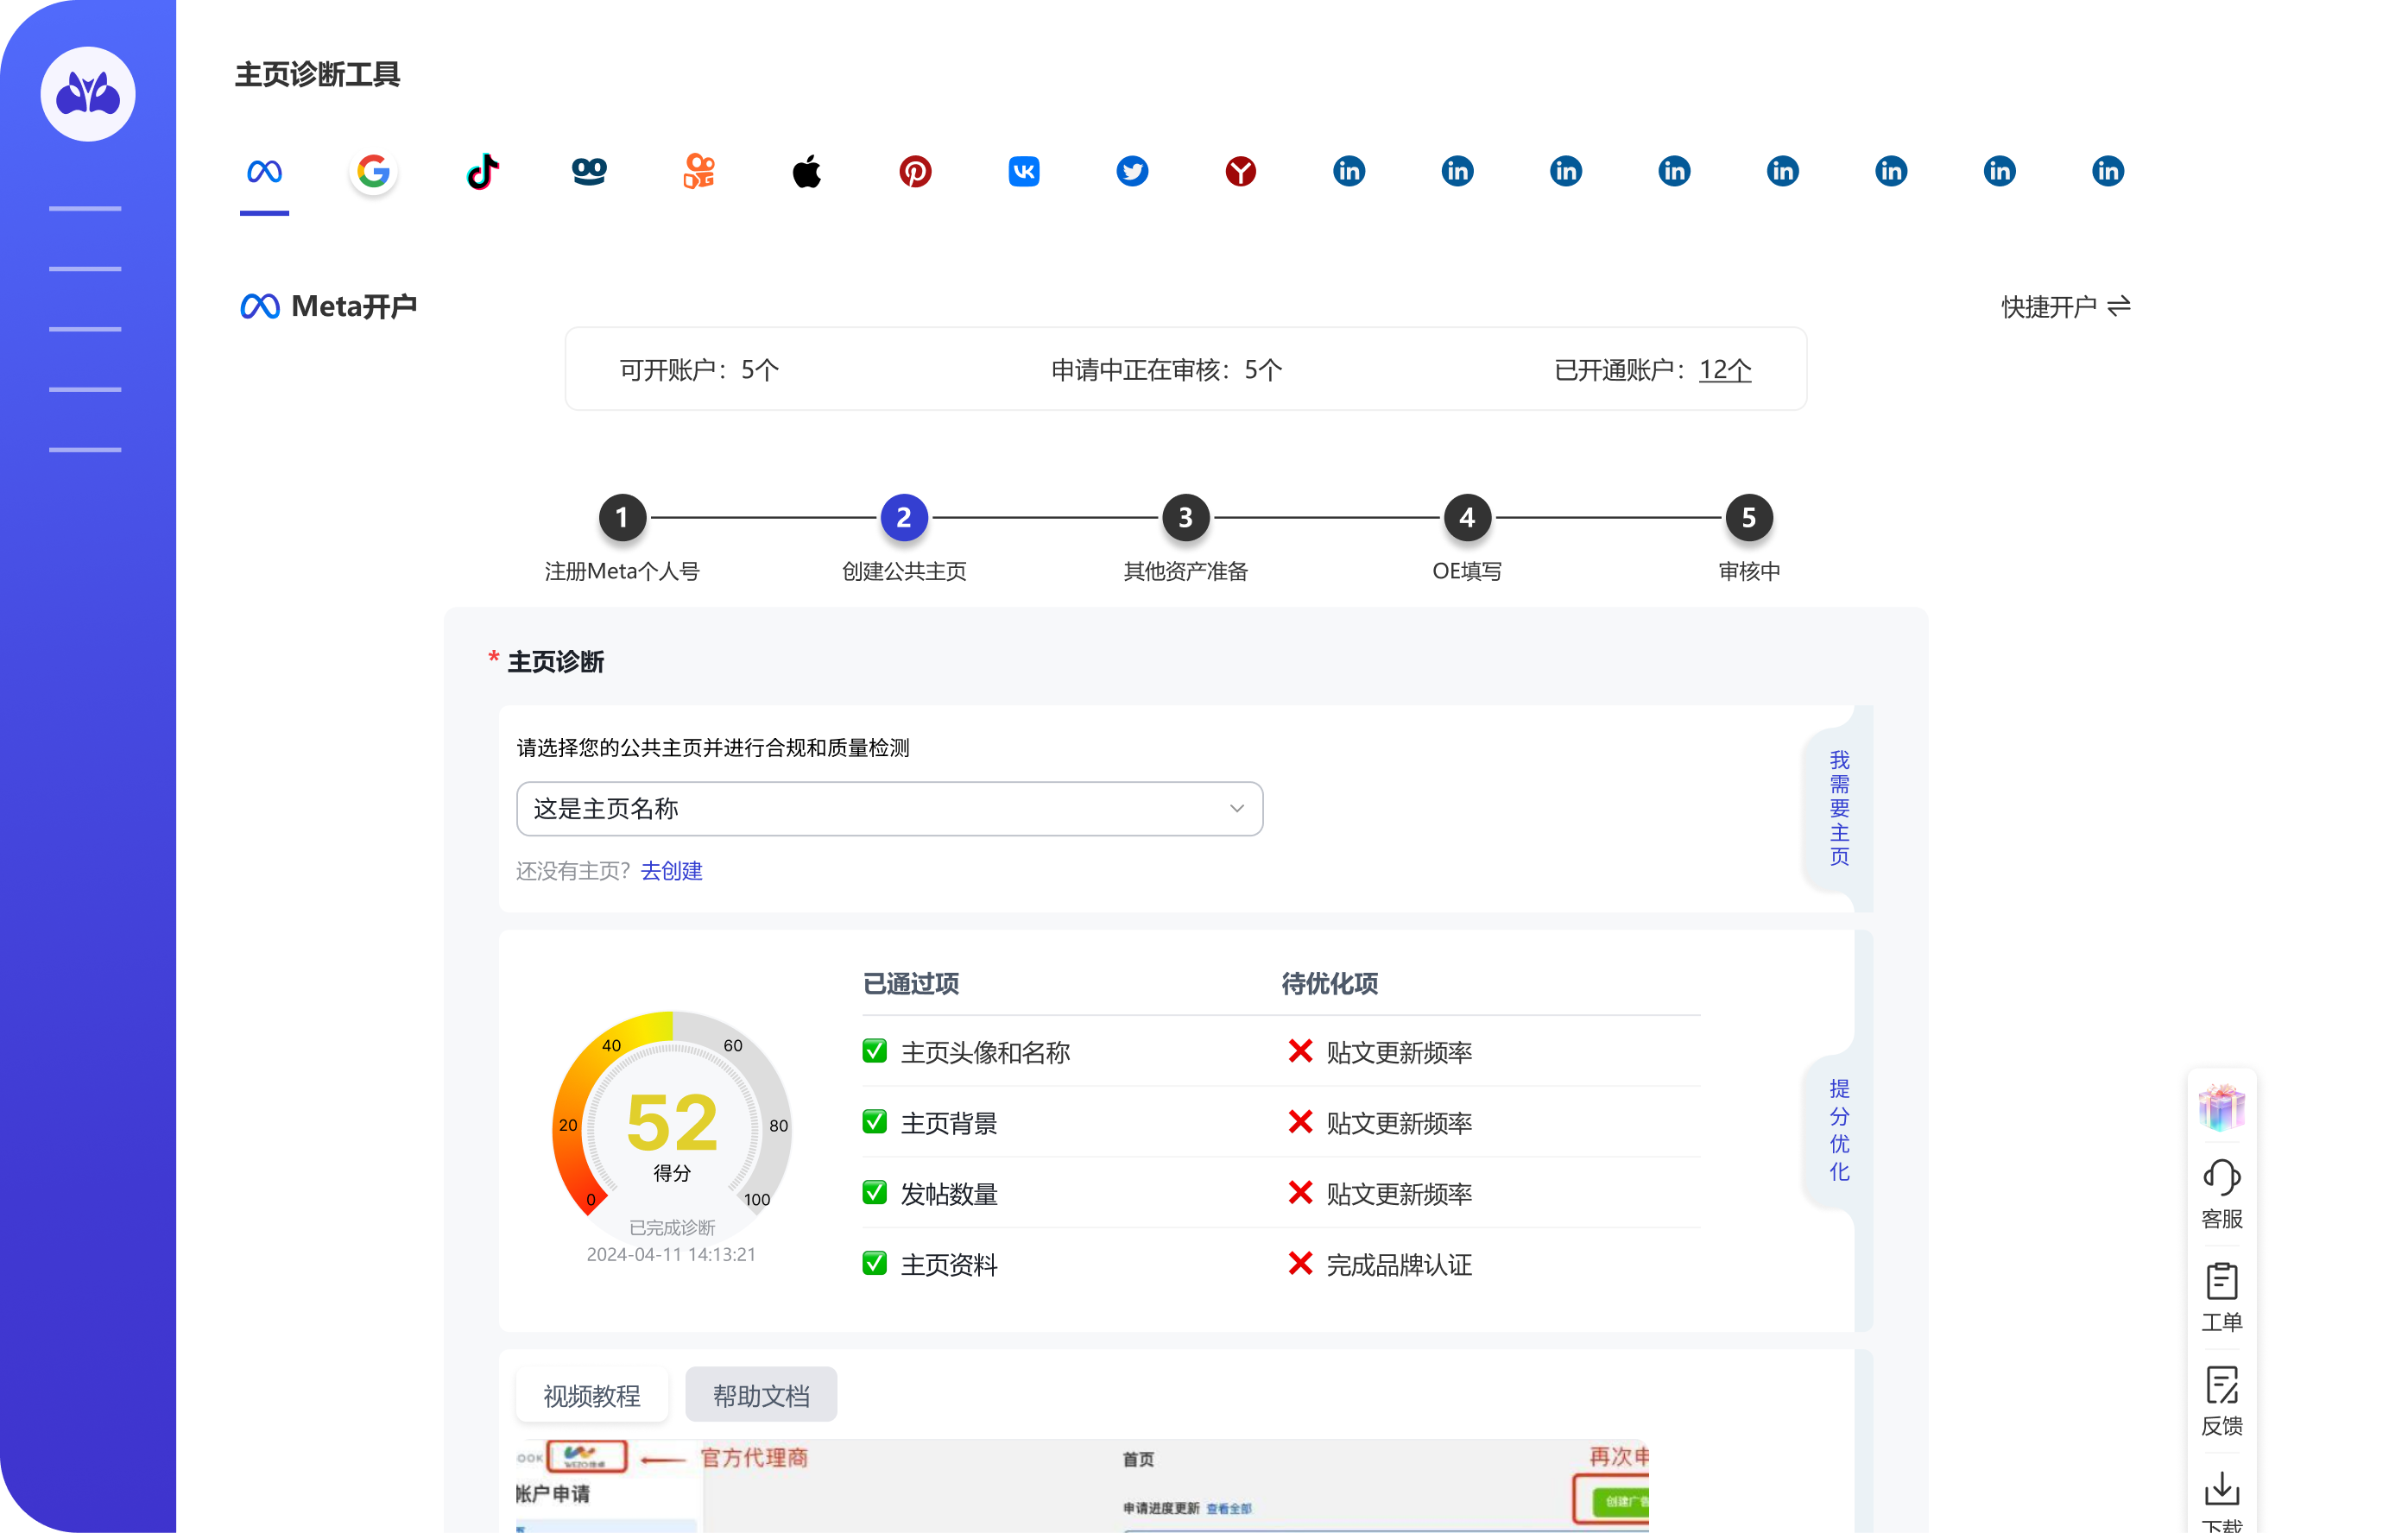Viewport: 2408px width, 1533px height.
Task: Choose the Pinterest platform icon
Action: point(915,171)
